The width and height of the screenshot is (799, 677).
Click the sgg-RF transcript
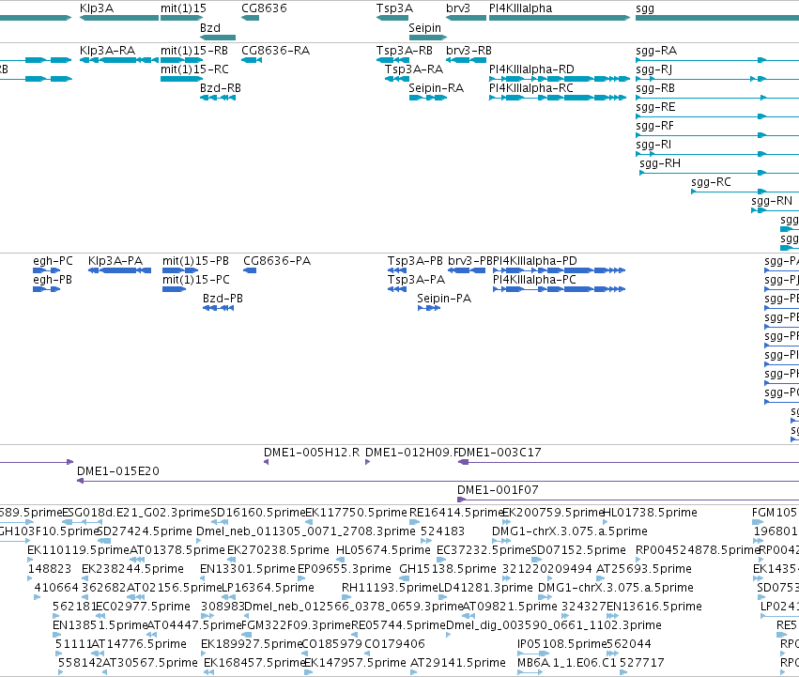717,135
